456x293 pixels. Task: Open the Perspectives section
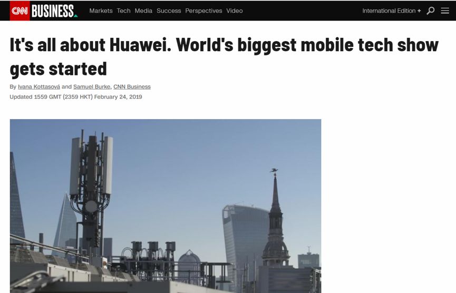point(203,11)
